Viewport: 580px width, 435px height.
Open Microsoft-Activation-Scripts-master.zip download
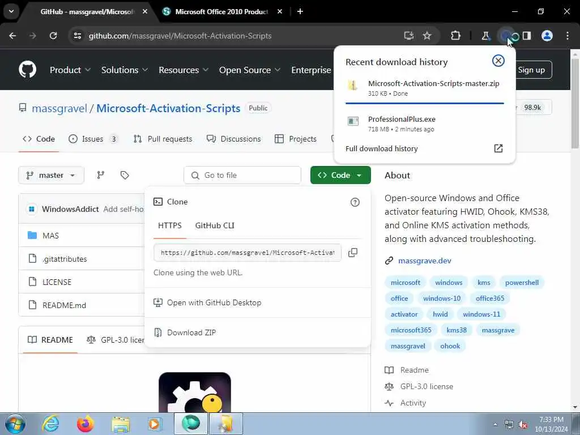tap(424, 88)
